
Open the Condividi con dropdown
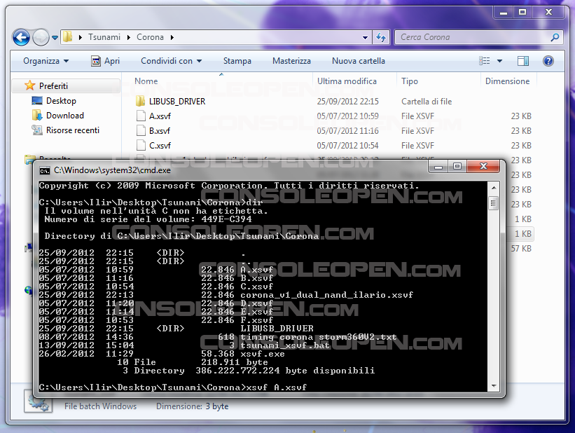coord(172,61)
